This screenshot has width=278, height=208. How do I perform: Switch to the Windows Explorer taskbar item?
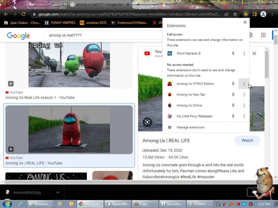pos(40,204)
